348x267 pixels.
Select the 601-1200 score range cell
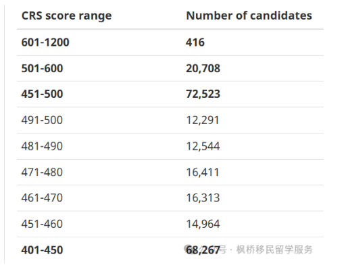pos(45,42)
